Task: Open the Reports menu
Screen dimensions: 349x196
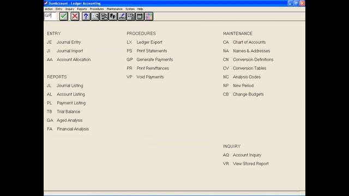Action: [x=82, y=9]
